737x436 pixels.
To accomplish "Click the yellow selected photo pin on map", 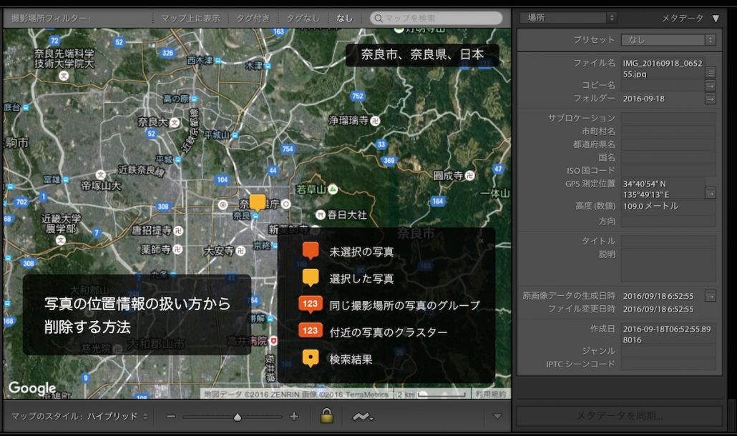I will [257, 203].
